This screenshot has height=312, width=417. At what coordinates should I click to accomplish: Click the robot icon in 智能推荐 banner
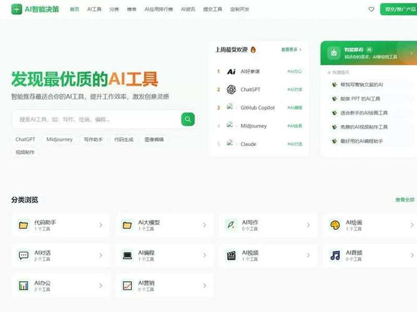click(x=334, y=53)
